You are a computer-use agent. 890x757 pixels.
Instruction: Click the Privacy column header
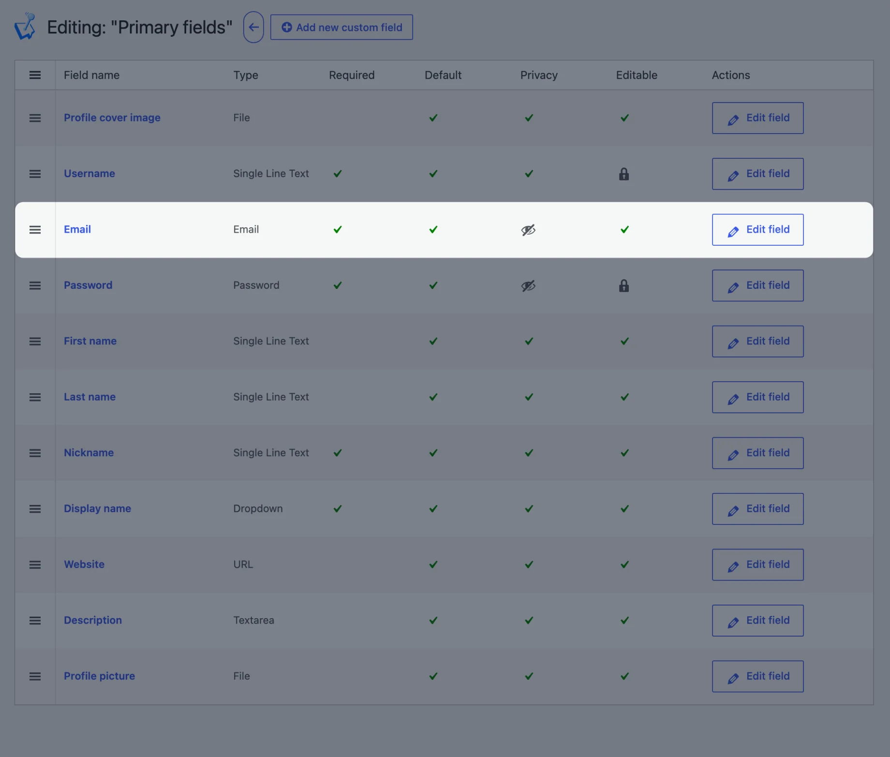(x=539, y=75)
